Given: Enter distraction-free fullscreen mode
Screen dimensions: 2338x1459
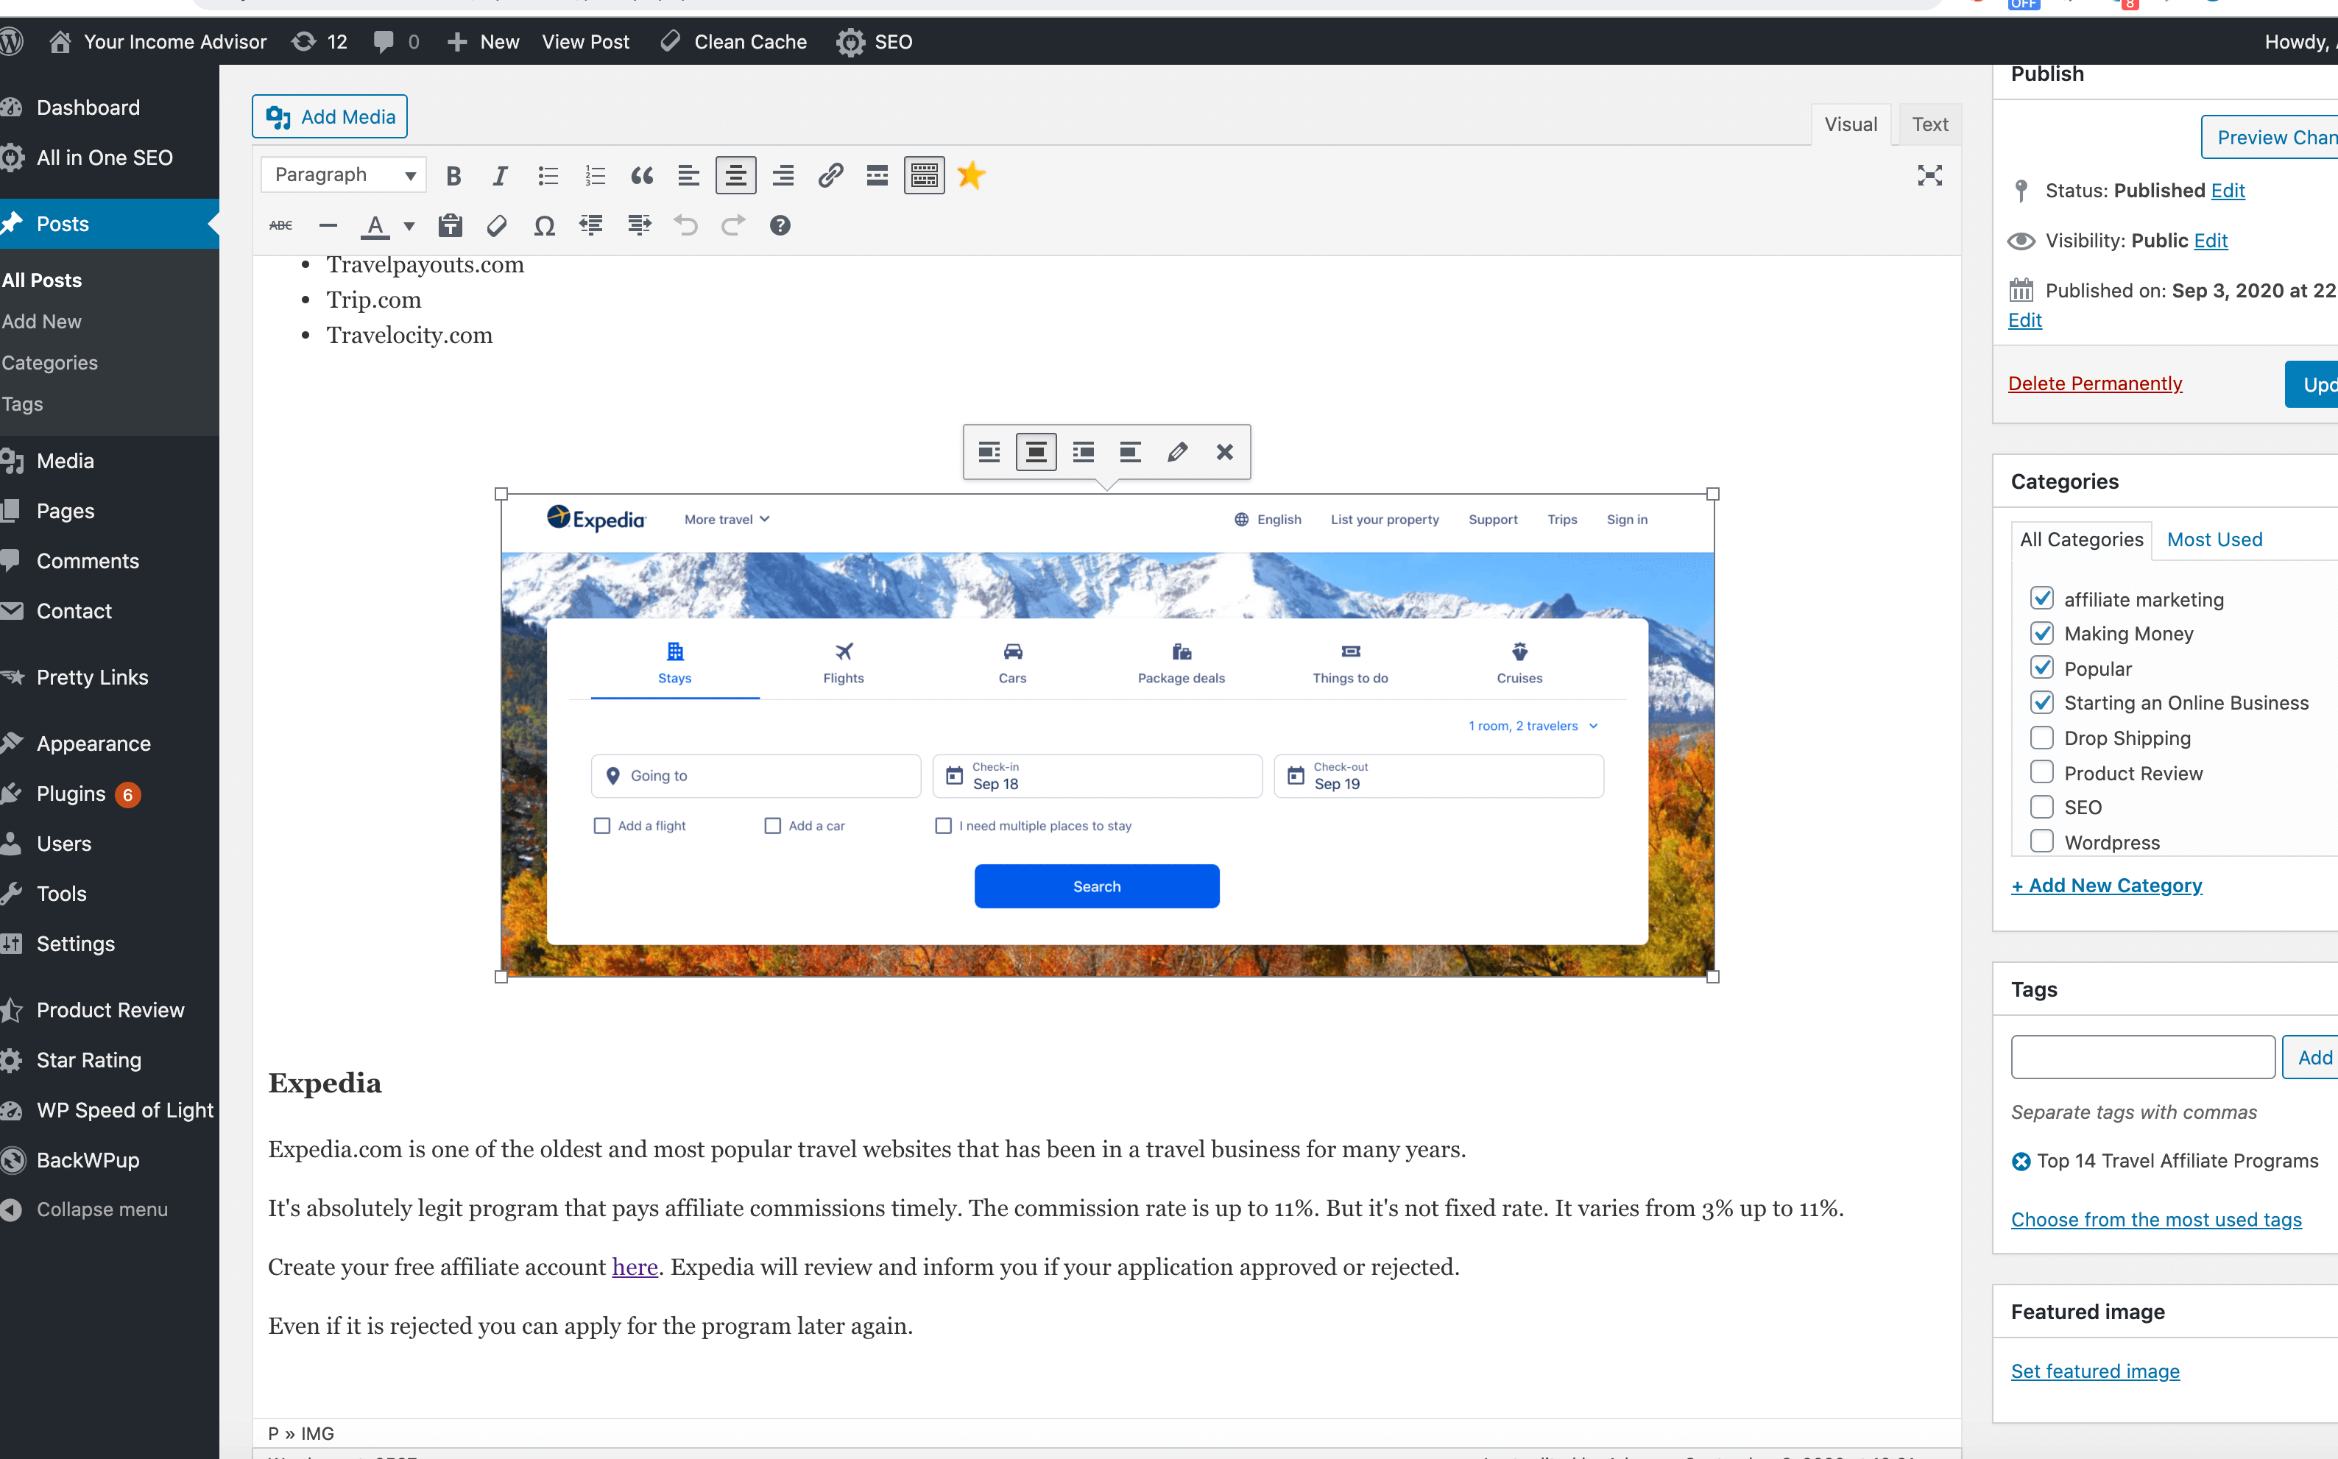Looking at the screenshot, I should 1930,176.
